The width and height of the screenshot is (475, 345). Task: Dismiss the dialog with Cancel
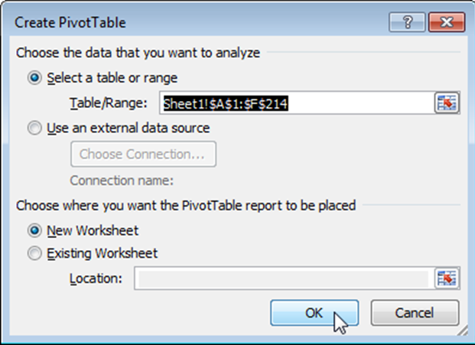pyautogui.click(x=415, y=313)
